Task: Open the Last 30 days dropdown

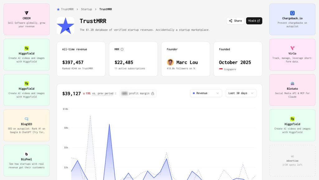Action: (x=241, y=93)
